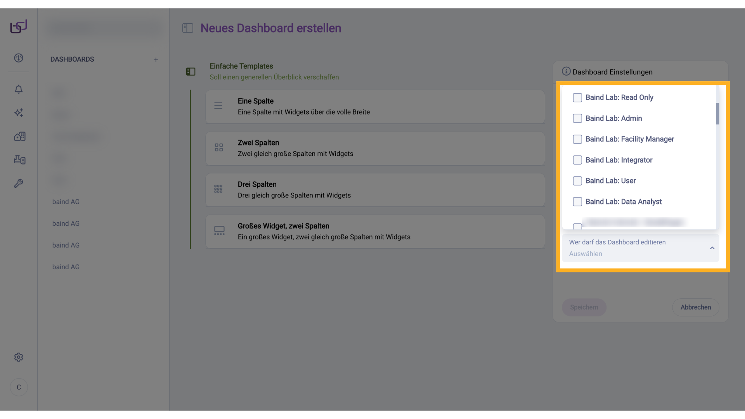Open the buildings overview icon in sidebar

(x=19, y=136)
